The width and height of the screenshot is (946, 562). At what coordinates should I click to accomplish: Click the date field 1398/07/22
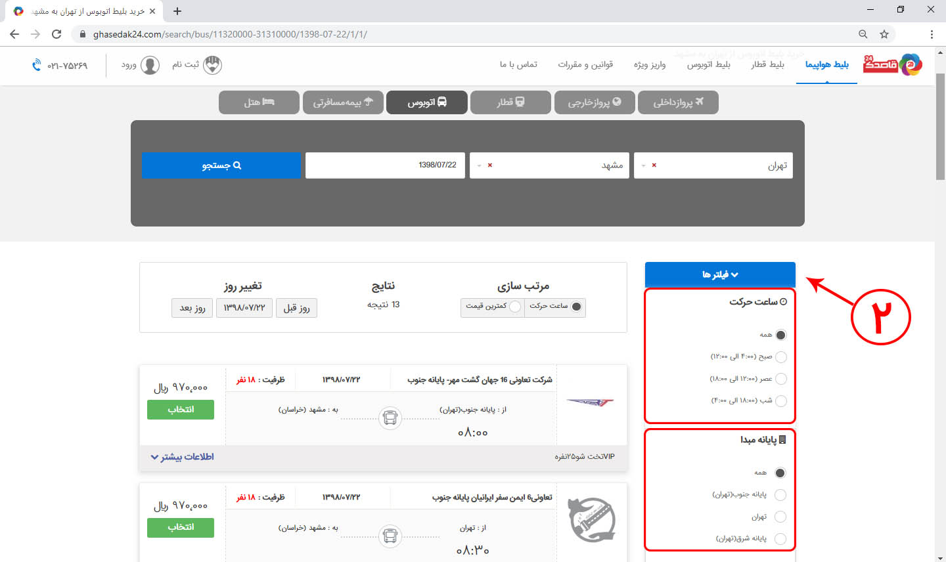click(385, 165)
